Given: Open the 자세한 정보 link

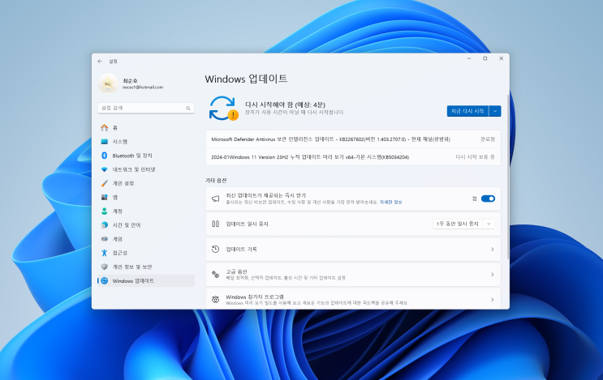Looking at the screenshot, I should coord(390,203).
